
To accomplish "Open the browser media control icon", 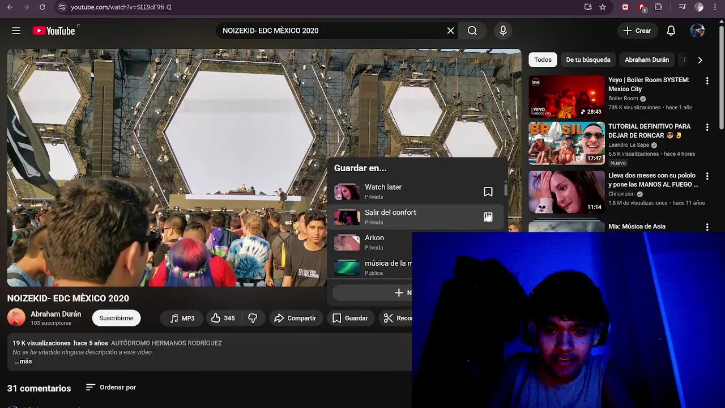I will [683, 7].
